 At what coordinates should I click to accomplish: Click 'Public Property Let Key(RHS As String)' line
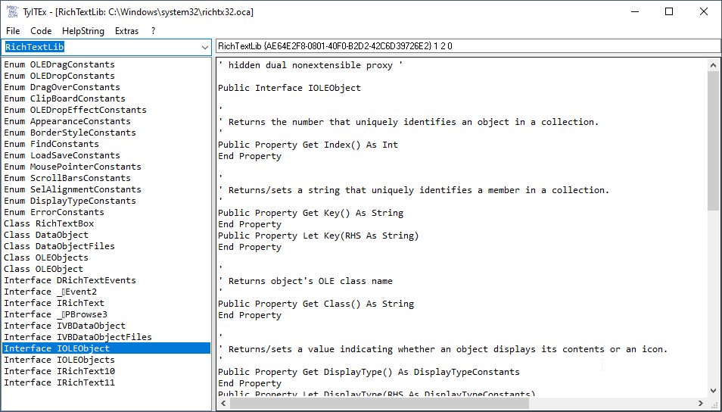(318, 236)
